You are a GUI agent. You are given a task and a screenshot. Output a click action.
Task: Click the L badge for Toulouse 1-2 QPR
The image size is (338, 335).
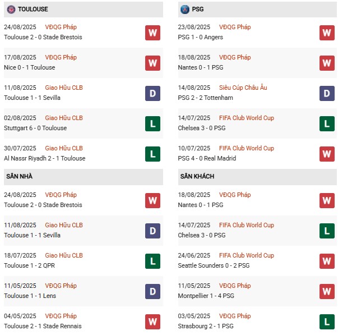point(152,261)
